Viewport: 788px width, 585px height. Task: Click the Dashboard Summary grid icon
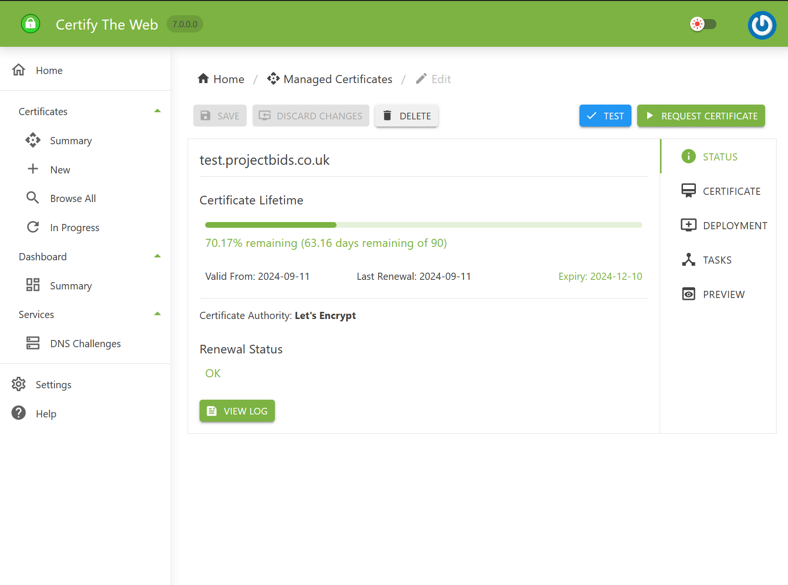pyautogui.click(x=32, y=285)
